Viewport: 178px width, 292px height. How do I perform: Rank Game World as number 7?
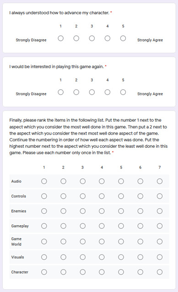coord(160,242)
